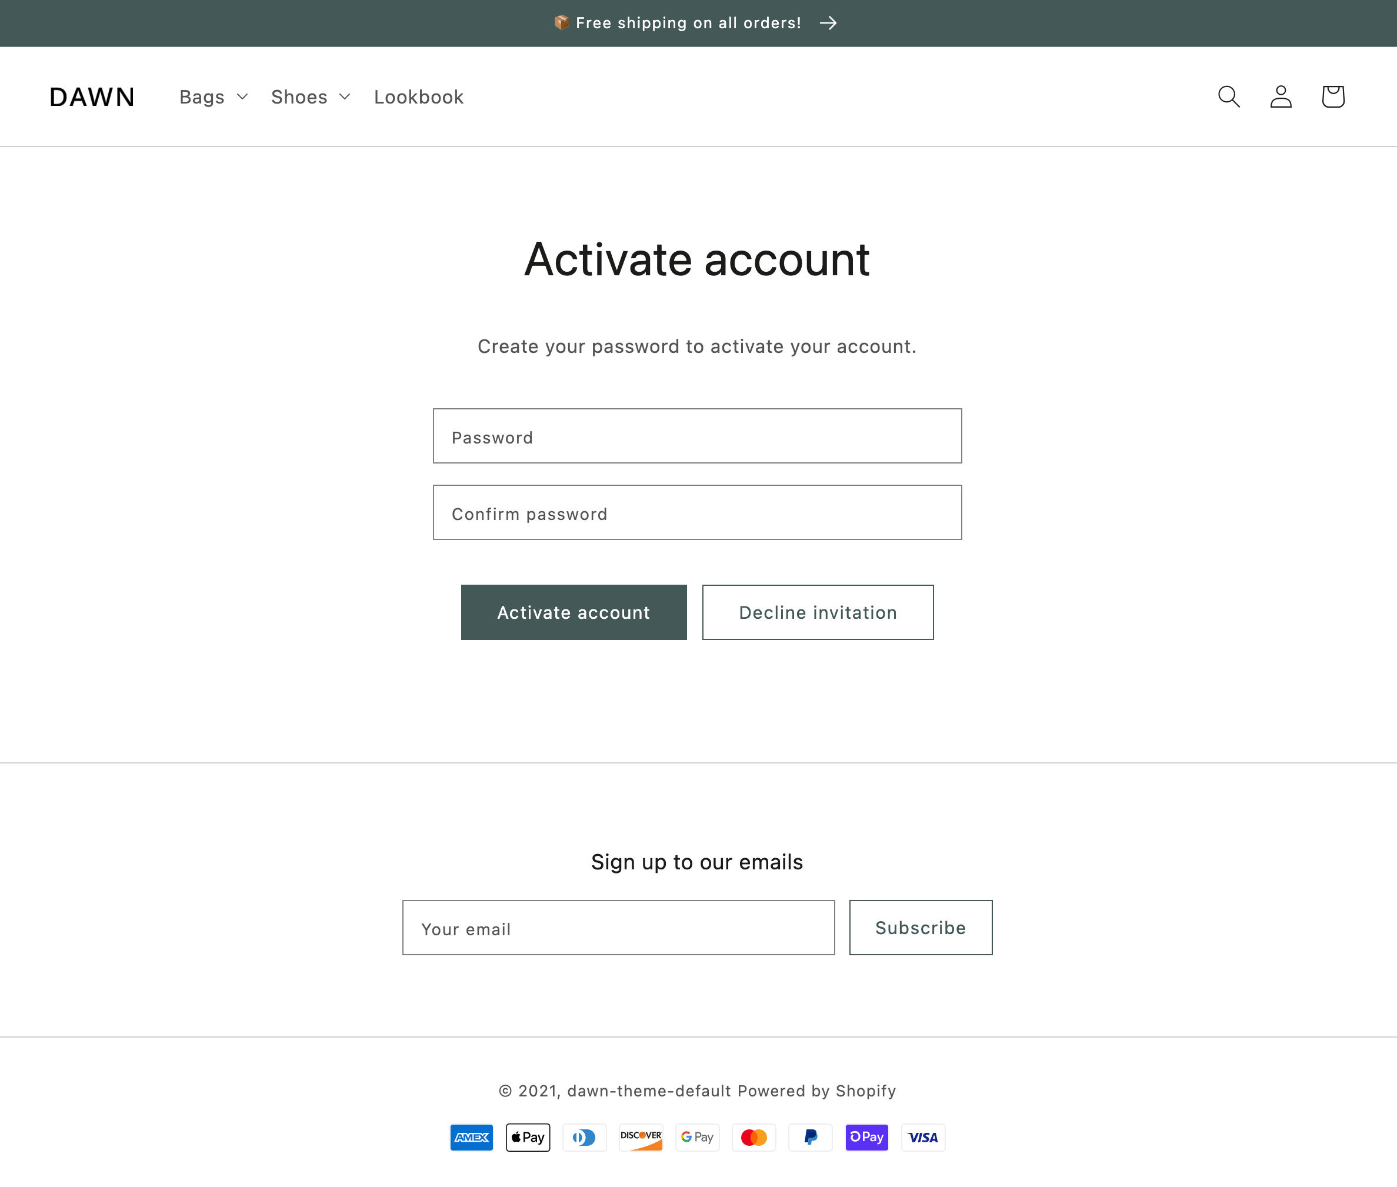Click the Apple Pay payment icon
The height and width of the screenshot is (1187, 1397).
point(528,1137)
